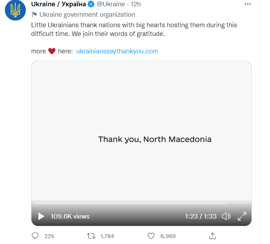This screenshot has width=270, height=244.
Task: Open the Ukraine account profile avatar
Action: 15,10
